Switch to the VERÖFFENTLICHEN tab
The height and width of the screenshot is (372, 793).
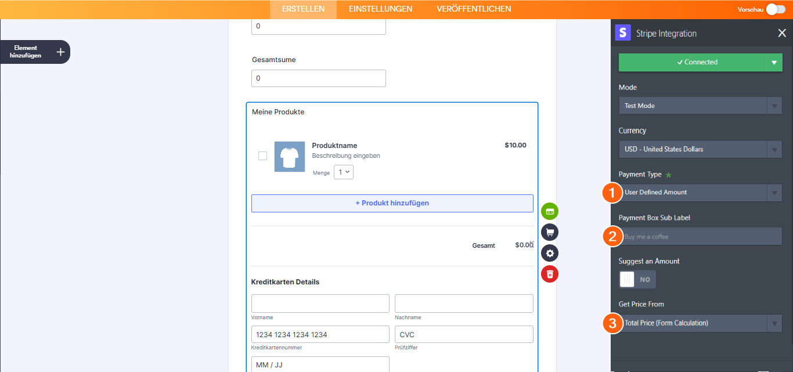point(474,9)
